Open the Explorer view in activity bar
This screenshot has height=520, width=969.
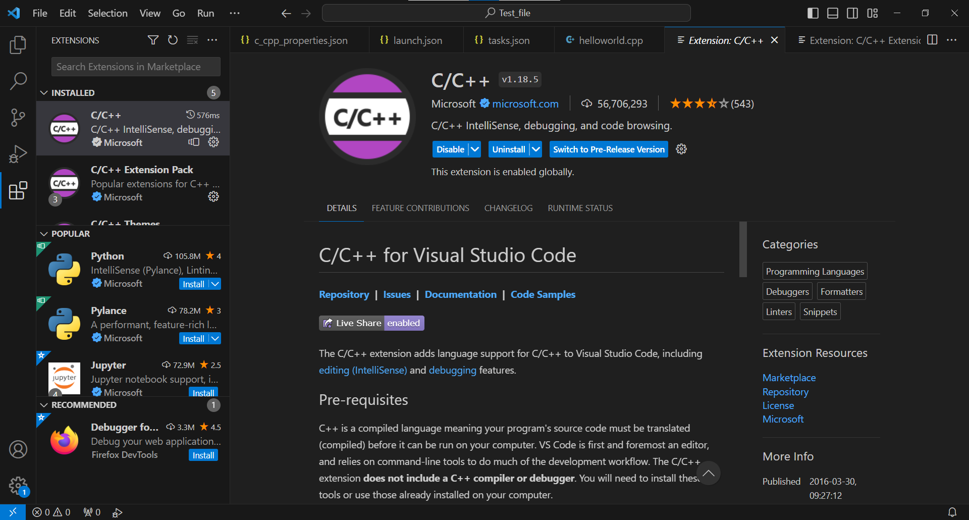pos(18,45)
